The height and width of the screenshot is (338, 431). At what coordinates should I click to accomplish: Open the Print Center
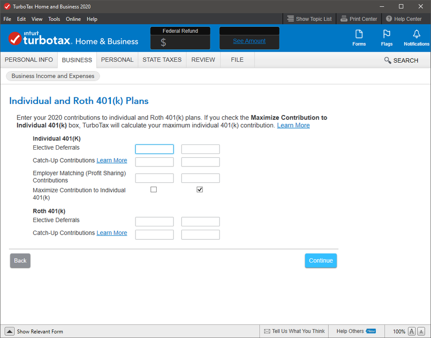click(359, 19)
